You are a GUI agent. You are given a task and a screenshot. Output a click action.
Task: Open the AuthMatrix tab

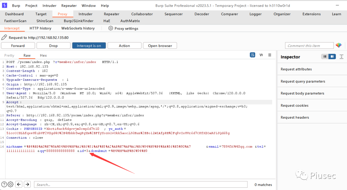(130, 21)
